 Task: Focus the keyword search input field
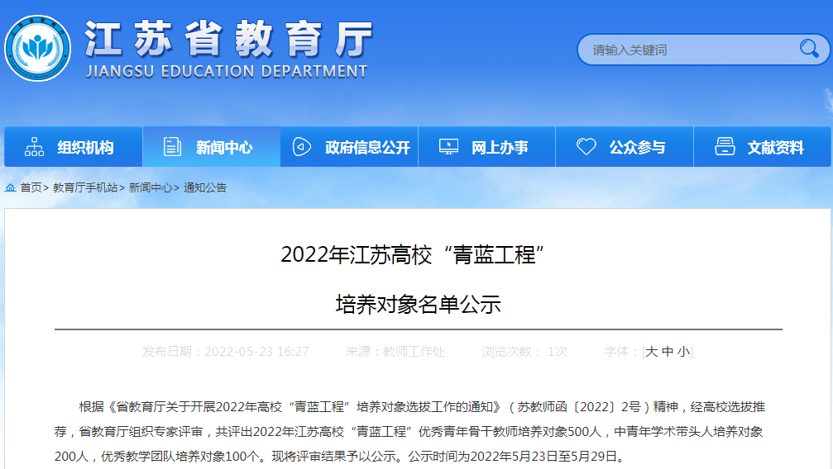tap(687, 50)
